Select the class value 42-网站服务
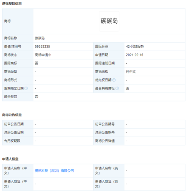Viewport: 187px width, 192px height. pyautogui.click(x=135, y=46)
